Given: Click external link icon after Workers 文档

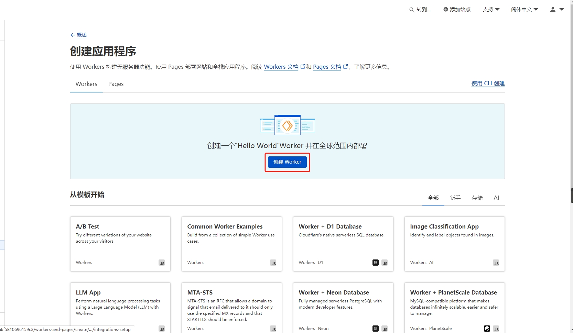Looking at the screenshot, I should (x=303, y=67).
